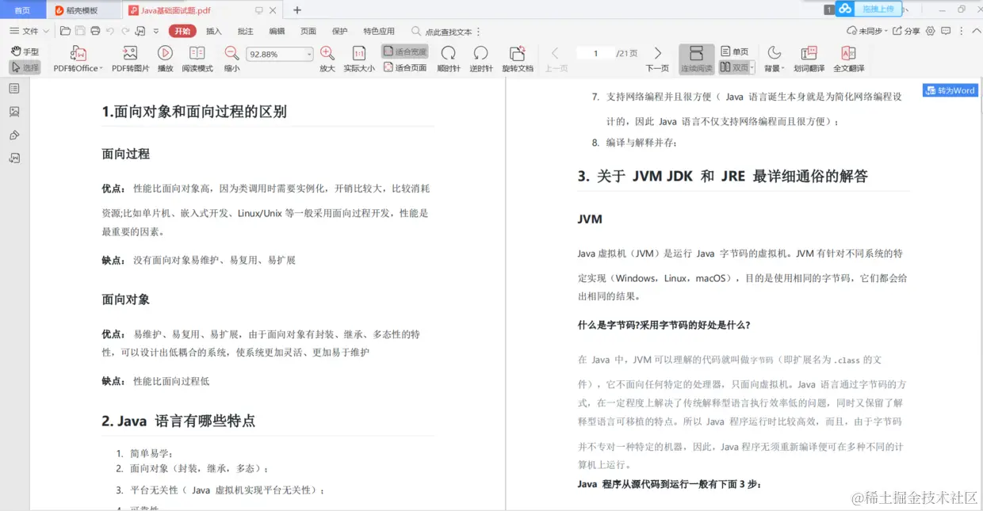Click the page number input field
The height and width of the screenshot is (511, 983).
[595, 53]
